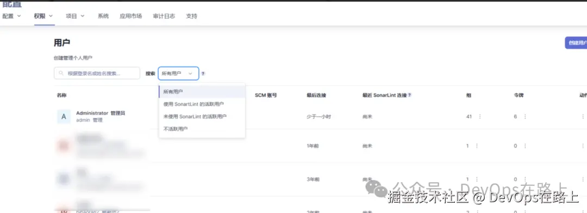Viewport: 587px width, 213px height.
Task: Open the 配置 dropdown menu
Action: click(x=11, y=16)
